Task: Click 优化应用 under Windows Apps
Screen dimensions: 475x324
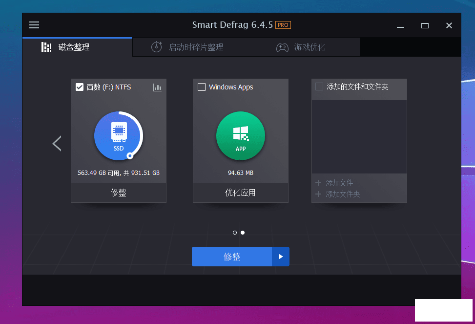Action: [x=240, y=193]
